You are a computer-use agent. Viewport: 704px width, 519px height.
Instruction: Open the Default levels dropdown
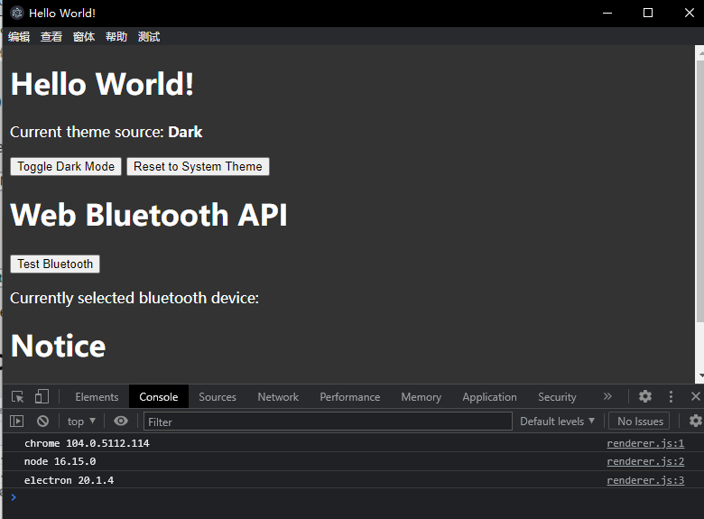coord(558,422)
